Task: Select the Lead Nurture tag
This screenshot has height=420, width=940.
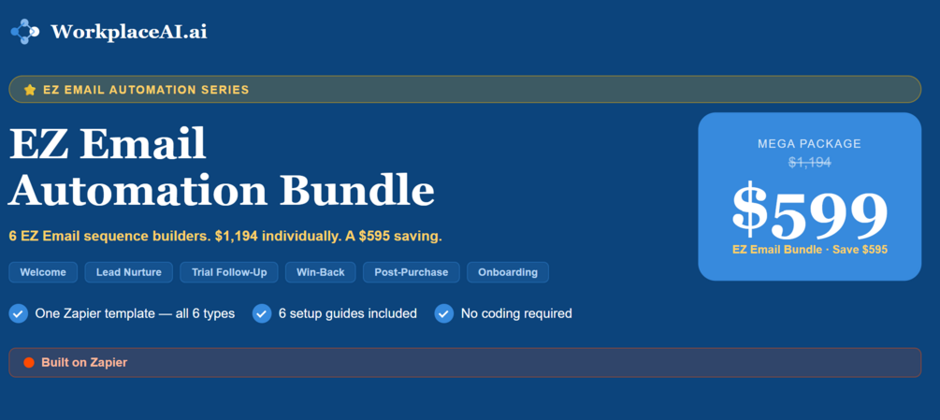Action: click(129, 272)
